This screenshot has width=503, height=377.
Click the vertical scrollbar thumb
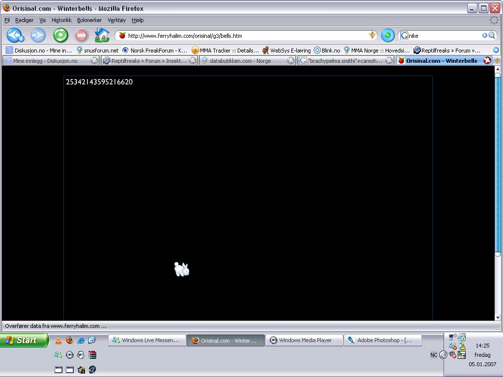pos(498,164)
